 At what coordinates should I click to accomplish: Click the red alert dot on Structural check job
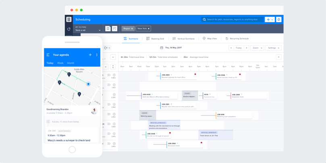[201, 142]
